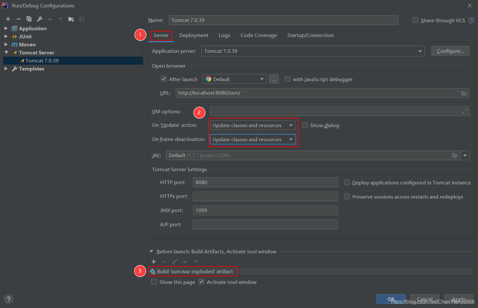Switch to the Deployment tab
This screenshot has width=478, height=308.
[x=194, y=35]
